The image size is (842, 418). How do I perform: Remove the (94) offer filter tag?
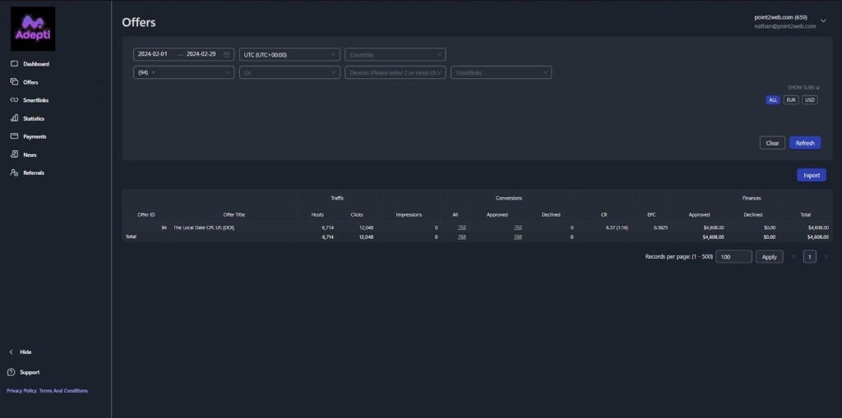point(153,73)
